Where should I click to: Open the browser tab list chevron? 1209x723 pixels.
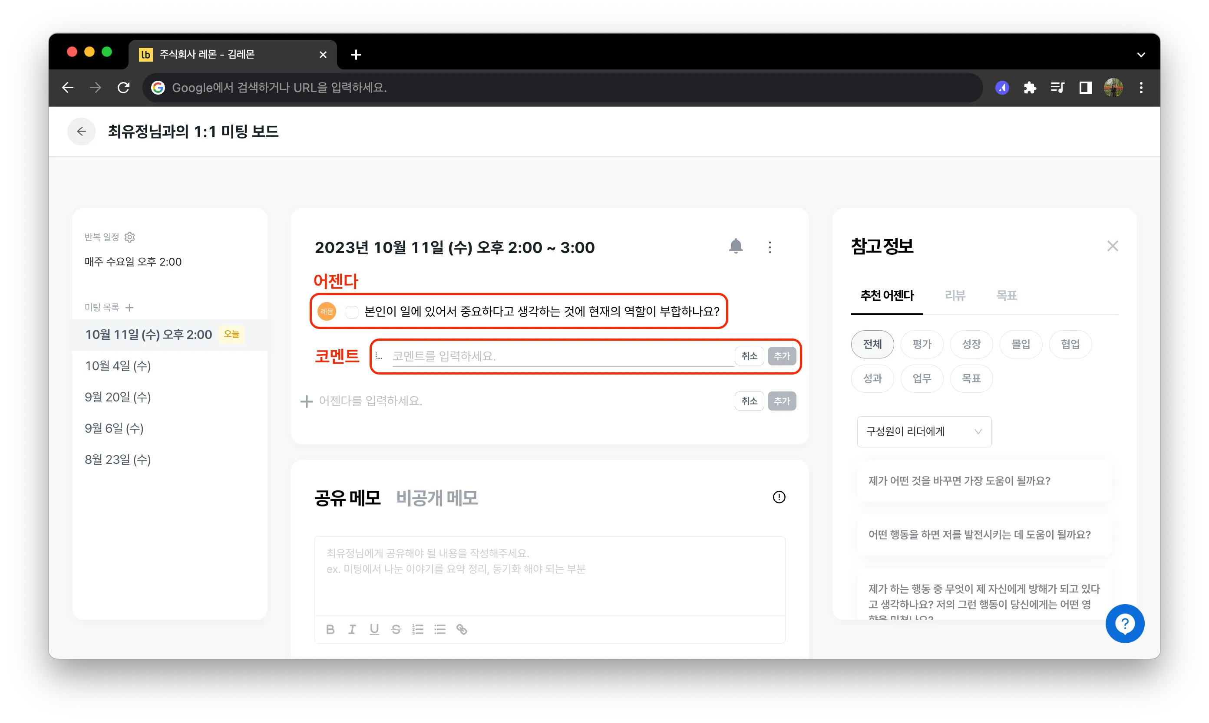click(x=1141, y=55)
